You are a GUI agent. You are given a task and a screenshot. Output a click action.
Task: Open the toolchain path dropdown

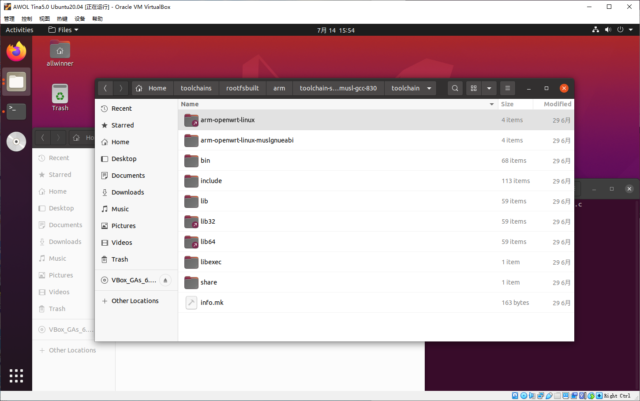(x=429, y=88)
